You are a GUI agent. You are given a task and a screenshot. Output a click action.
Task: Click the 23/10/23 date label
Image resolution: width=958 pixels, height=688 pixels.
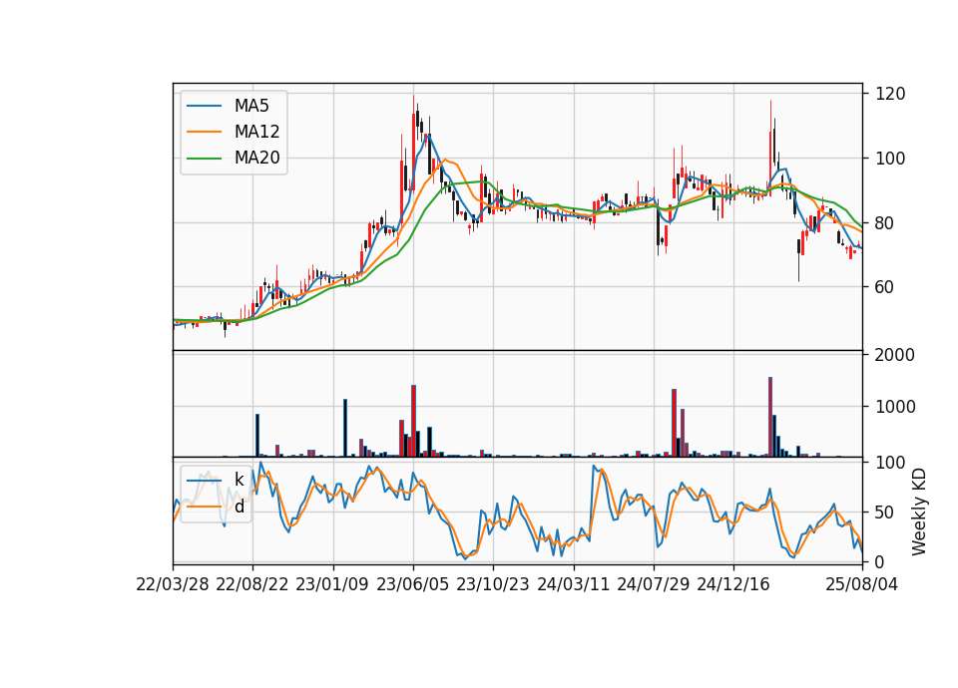click(492, 584)
